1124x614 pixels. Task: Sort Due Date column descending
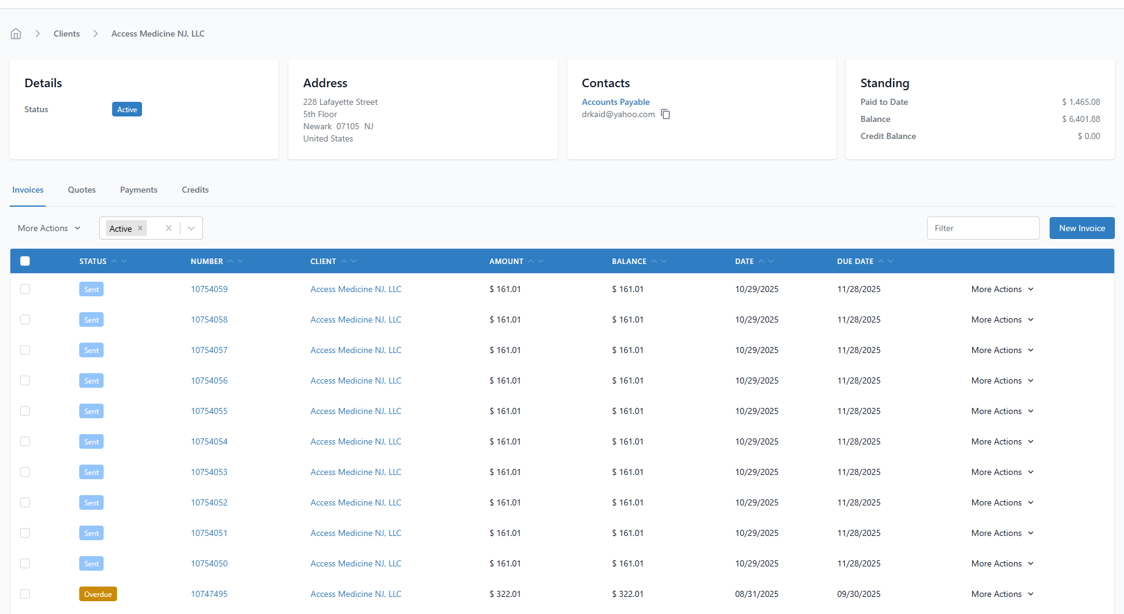(891, 261)
